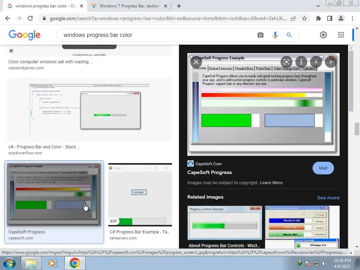The width and height of the screenshot is (360, 270).
Task: Click the browser forward arrow
Action: click(19, 18)
